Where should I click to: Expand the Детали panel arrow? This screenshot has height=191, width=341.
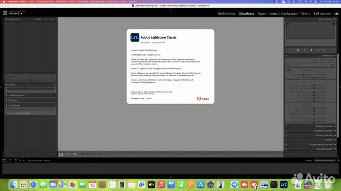335,140
